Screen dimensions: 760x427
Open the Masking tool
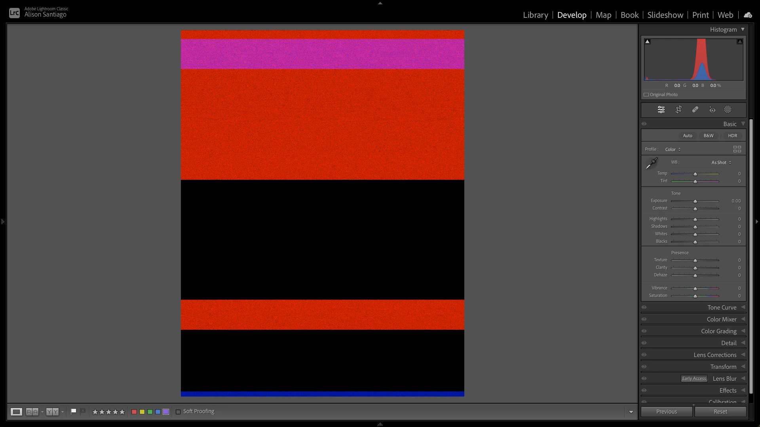(x=728, y=110)
